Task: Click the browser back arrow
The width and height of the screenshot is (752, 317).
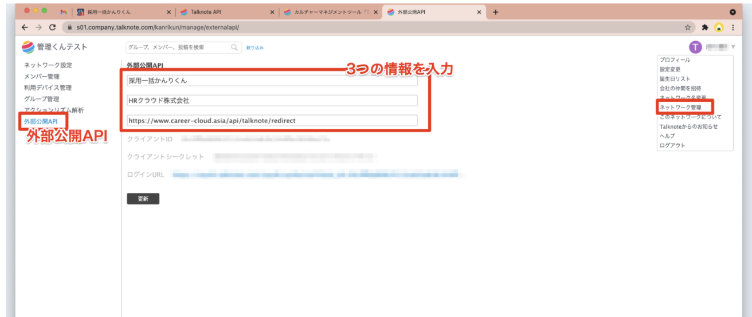Action: pos(25,27)
